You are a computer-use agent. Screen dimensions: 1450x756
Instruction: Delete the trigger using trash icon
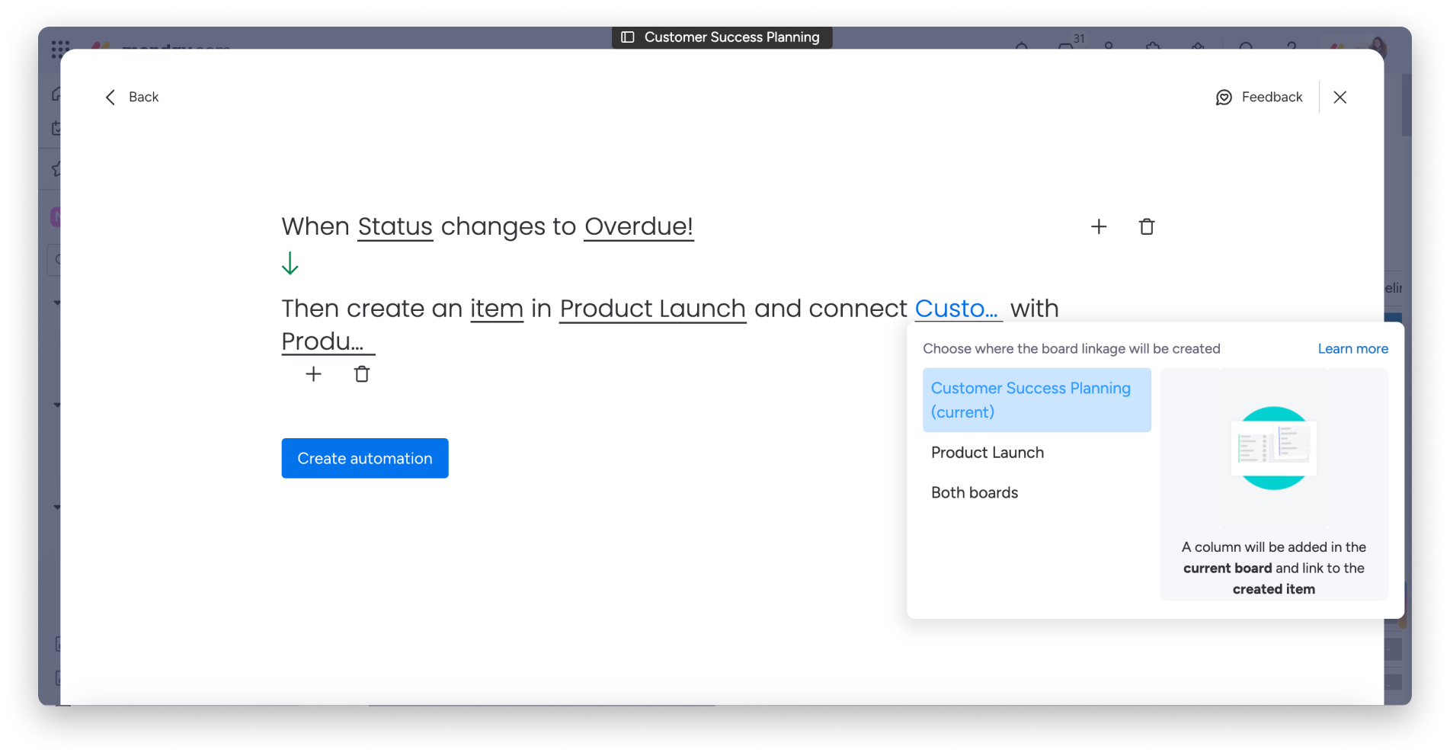tap(1147, 226)
